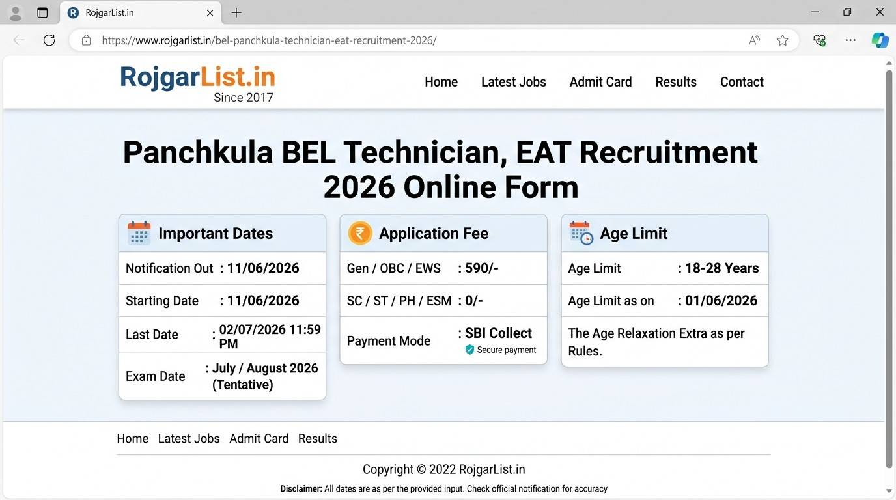Restore down the browser window

tap(847, 12)
